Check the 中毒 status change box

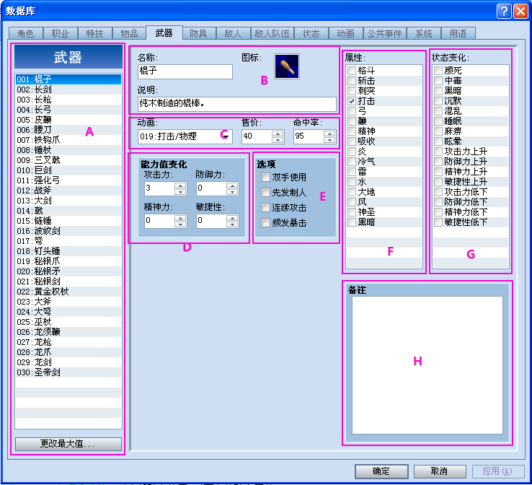pyautogui.click(x=438, y=81)
